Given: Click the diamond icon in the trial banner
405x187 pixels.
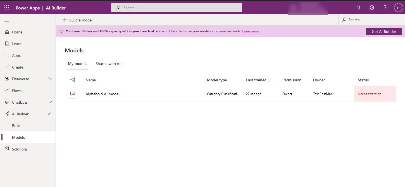Looking at the screenshot, I should 62,31.
